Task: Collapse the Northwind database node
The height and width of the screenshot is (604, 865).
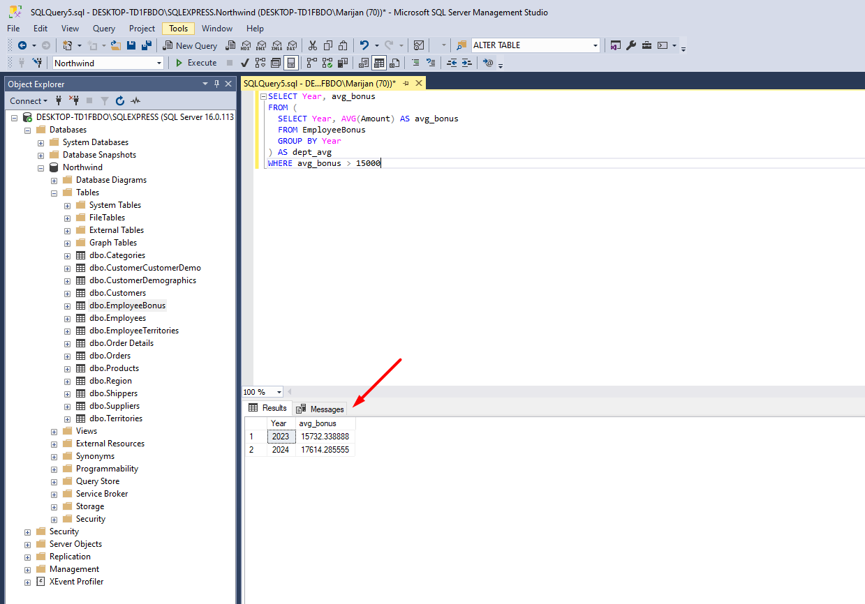Action: pyautogui.click(x=41, y=167)
